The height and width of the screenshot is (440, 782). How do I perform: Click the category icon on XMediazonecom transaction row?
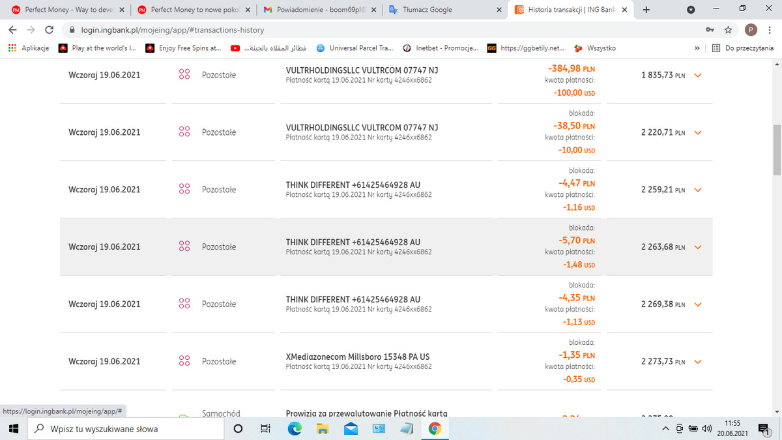coord(184,361)
